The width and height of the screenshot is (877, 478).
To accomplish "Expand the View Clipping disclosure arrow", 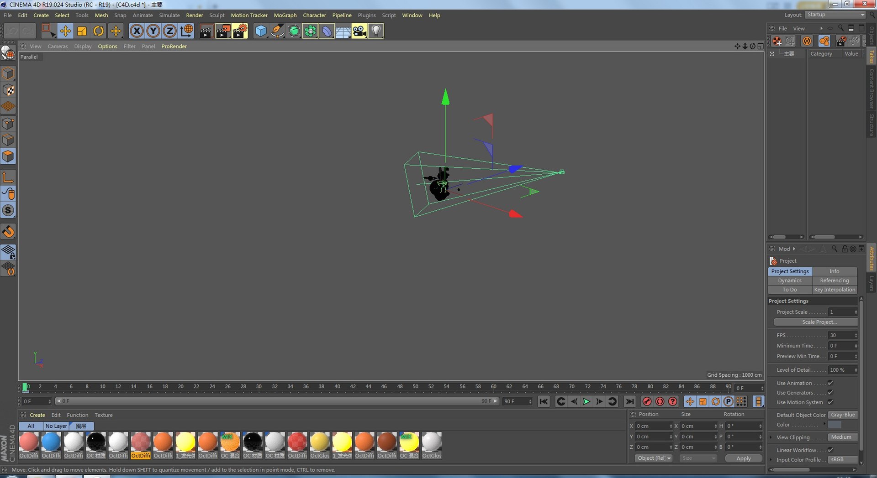I will coord(771,437).
